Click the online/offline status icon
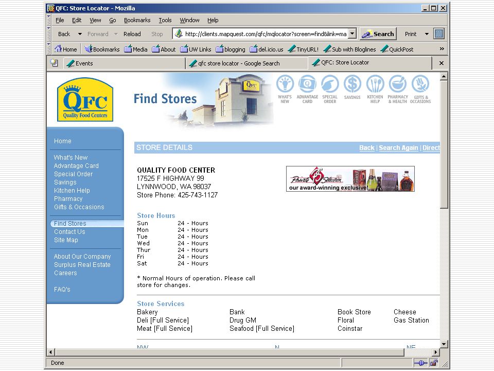494x371 pixels. click(420, 363)
